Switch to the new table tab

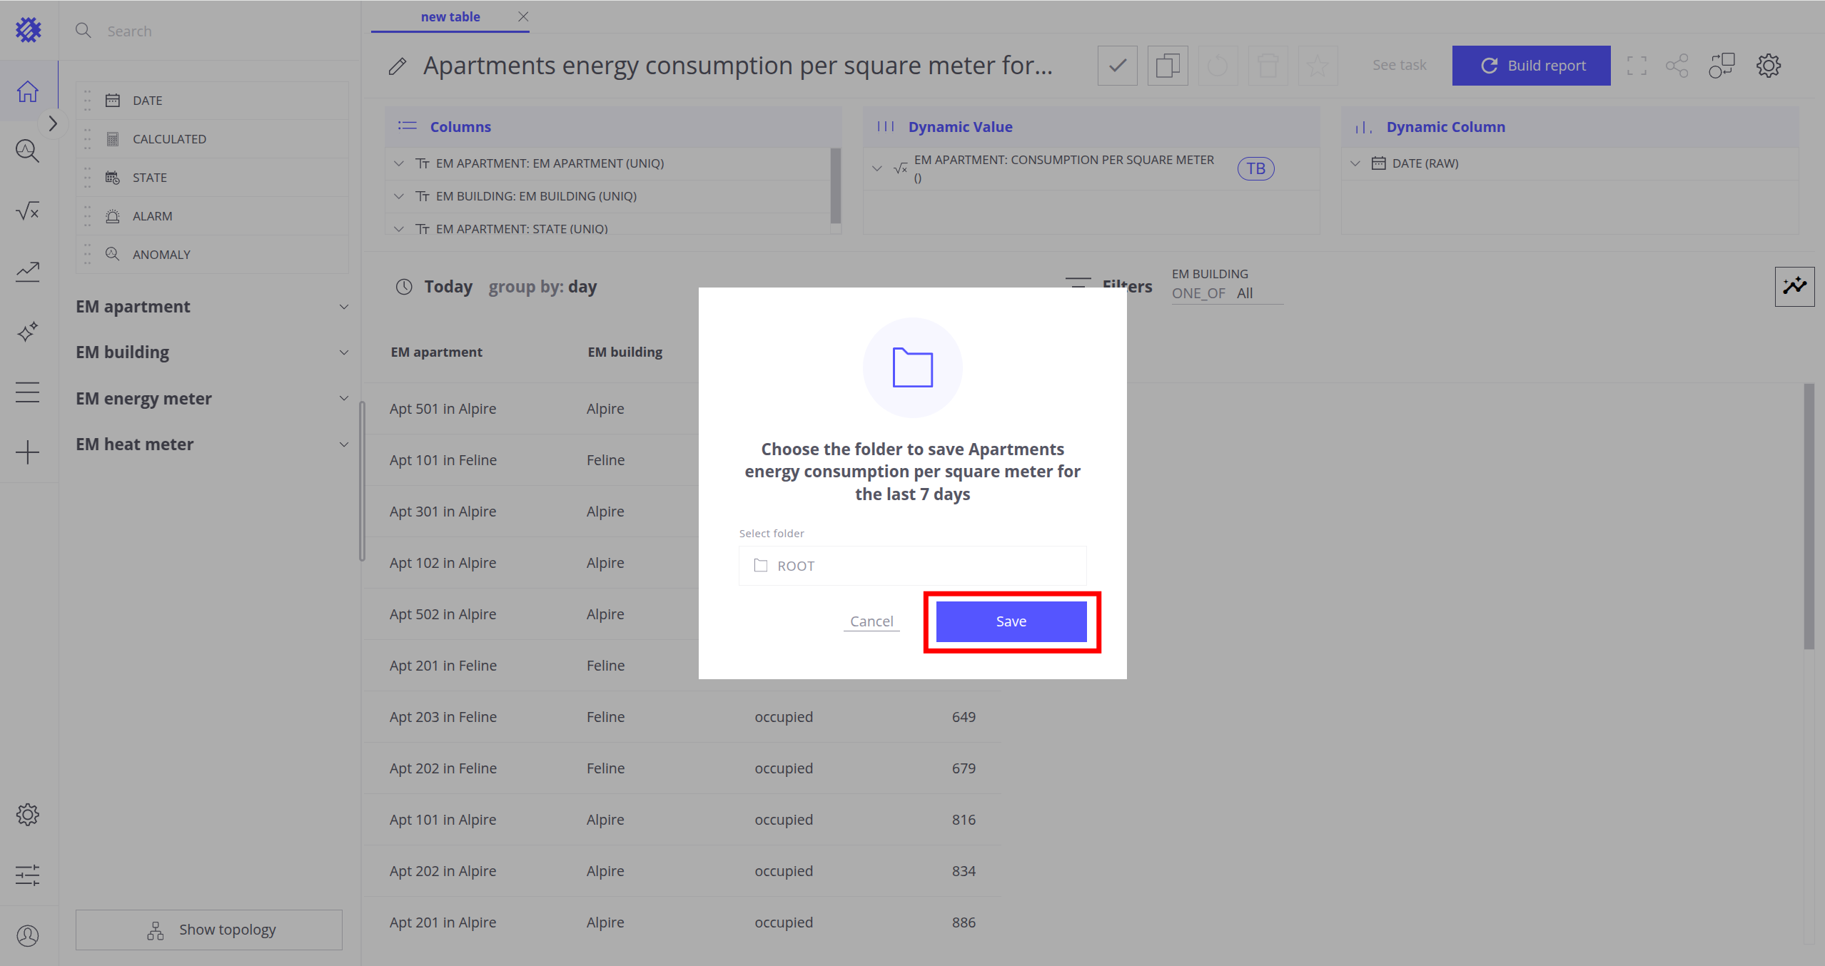point(450,16)
